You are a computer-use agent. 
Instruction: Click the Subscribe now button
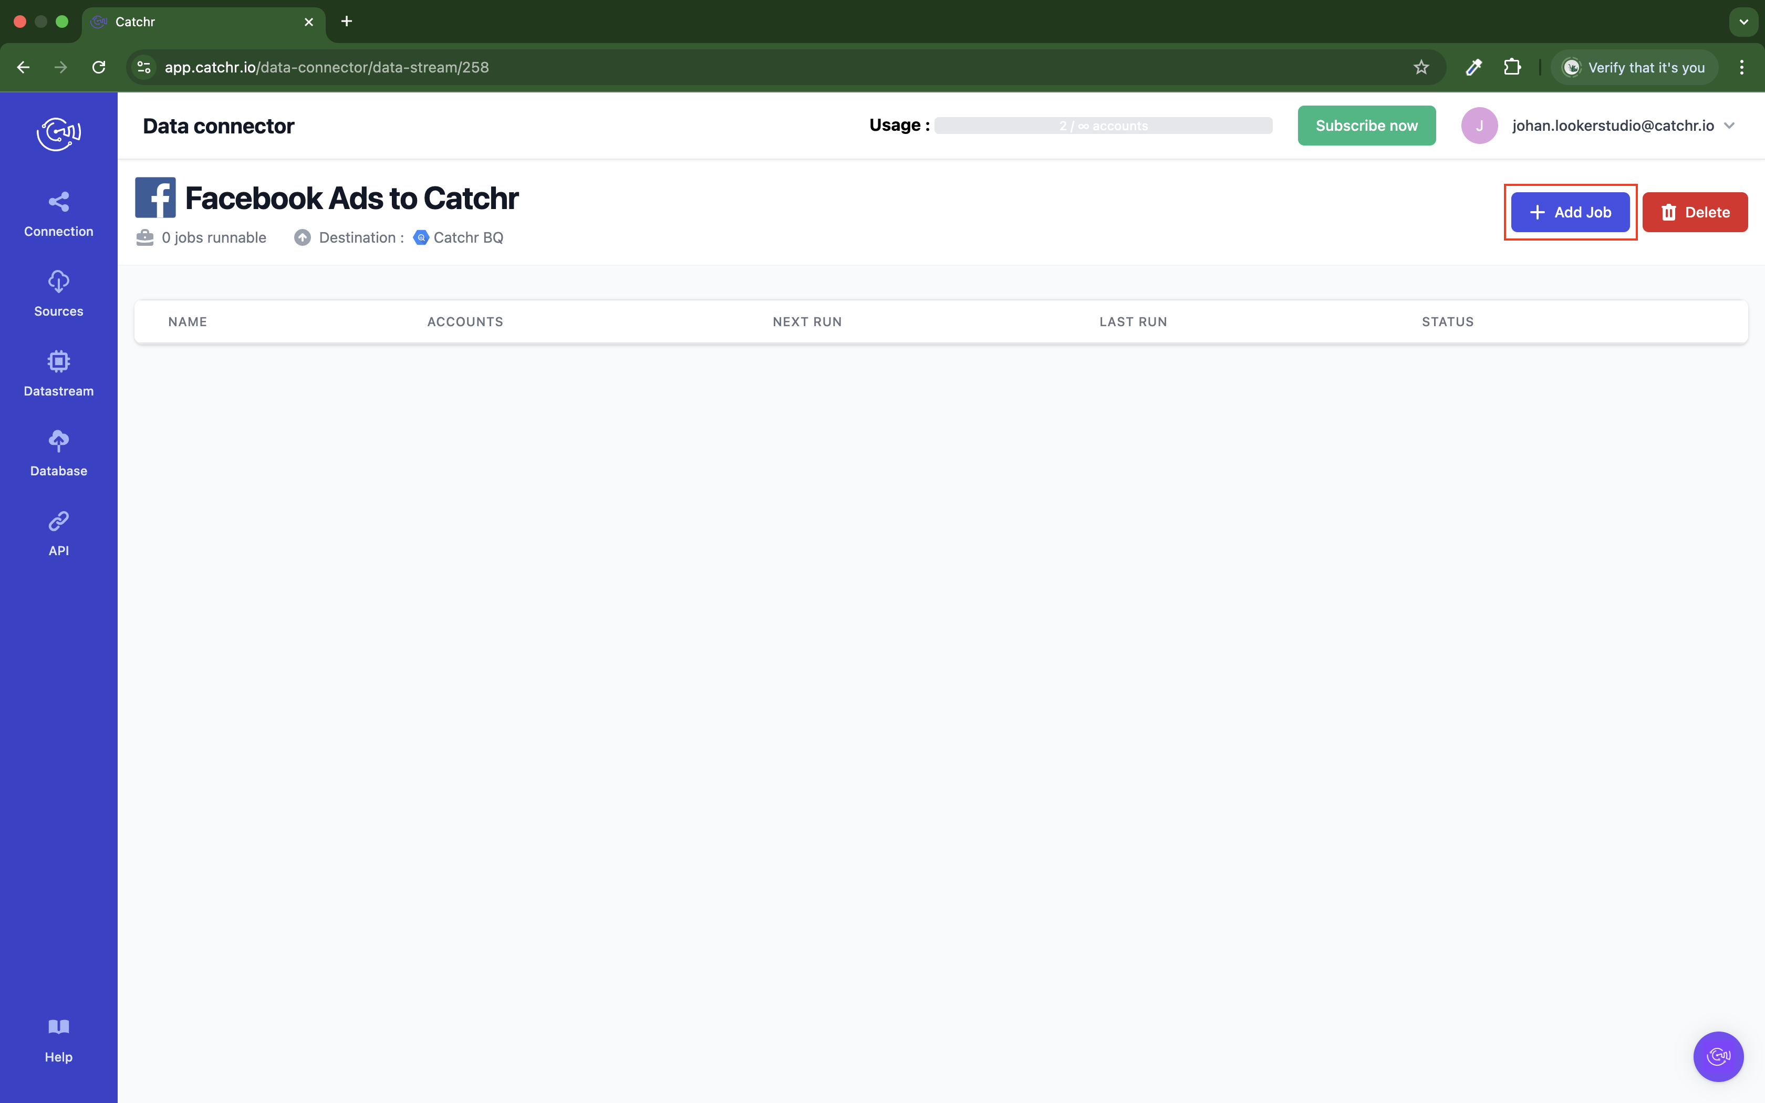click(x=1367, y=126)
